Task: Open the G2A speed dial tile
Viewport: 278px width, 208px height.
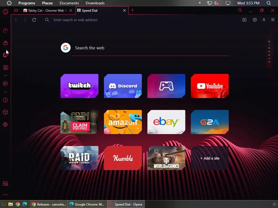Action: coord(210,122)
